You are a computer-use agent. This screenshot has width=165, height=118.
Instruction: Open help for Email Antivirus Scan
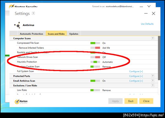click(153, 81)
